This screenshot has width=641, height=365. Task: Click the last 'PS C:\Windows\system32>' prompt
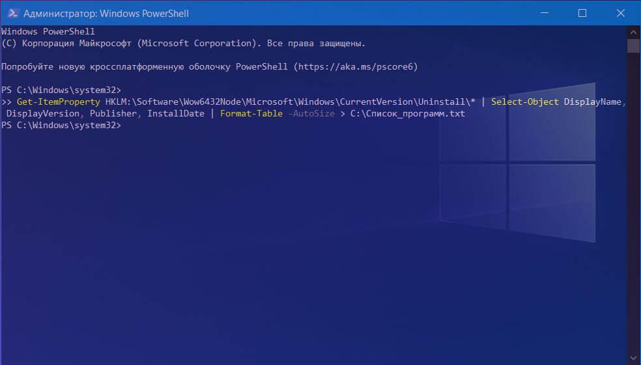tap(61, 126)
